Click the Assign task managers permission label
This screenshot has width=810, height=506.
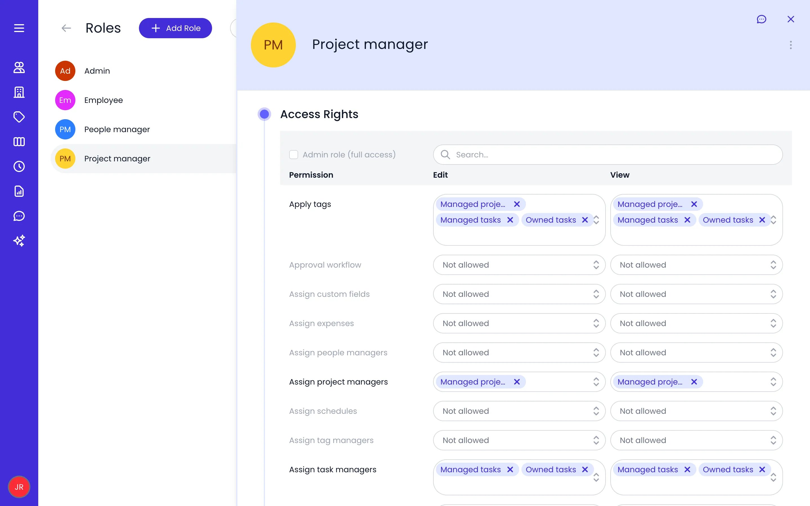click(x=333, y=469)
